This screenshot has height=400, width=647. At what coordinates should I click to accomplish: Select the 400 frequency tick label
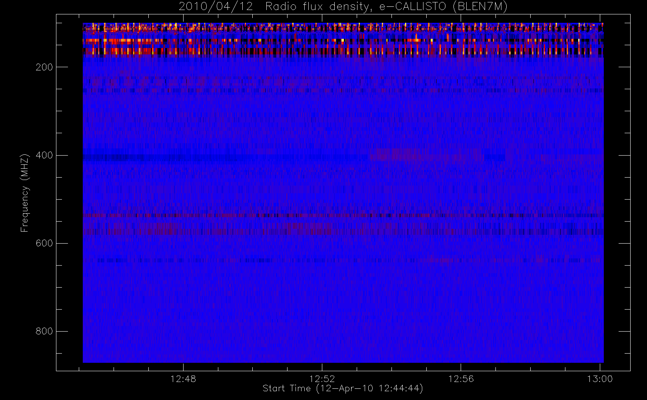coord(44,155)
